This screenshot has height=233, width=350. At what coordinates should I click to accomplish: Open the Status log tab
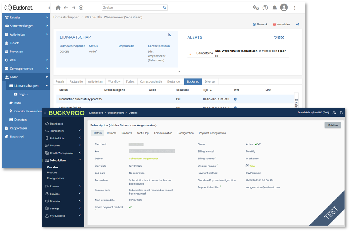143,133
